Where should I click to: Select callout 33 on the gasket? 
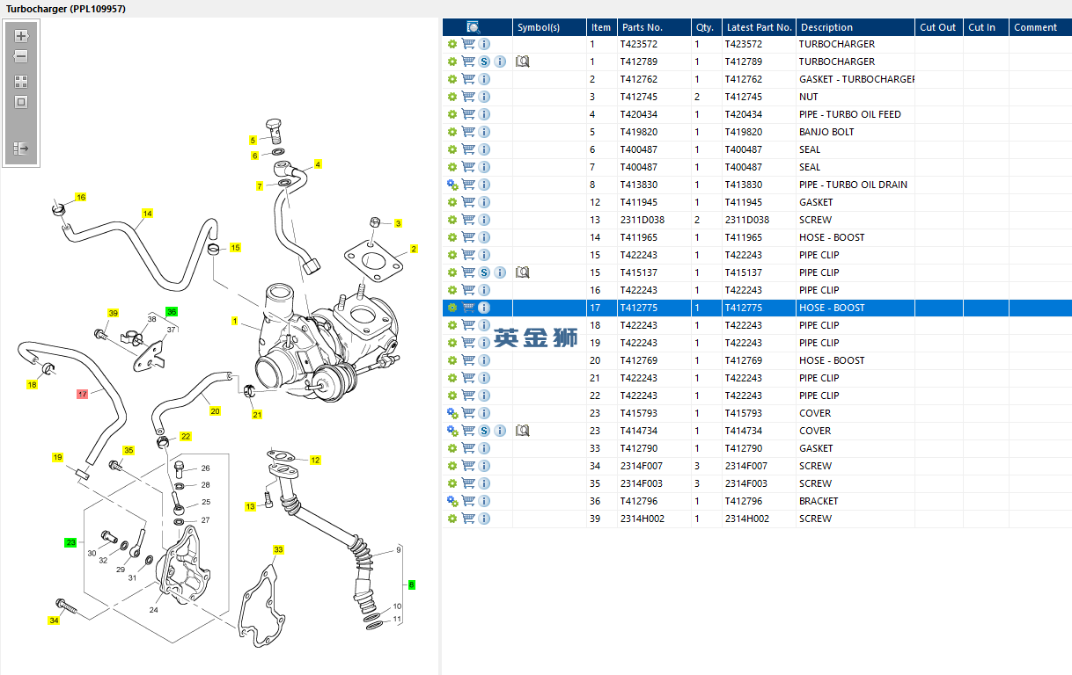click(x=278, y=549)
